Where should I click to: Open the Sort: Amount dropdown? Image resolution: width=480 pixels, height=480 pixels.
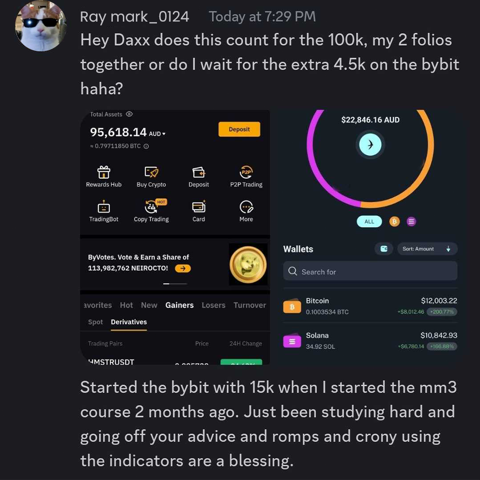(427, 249)
